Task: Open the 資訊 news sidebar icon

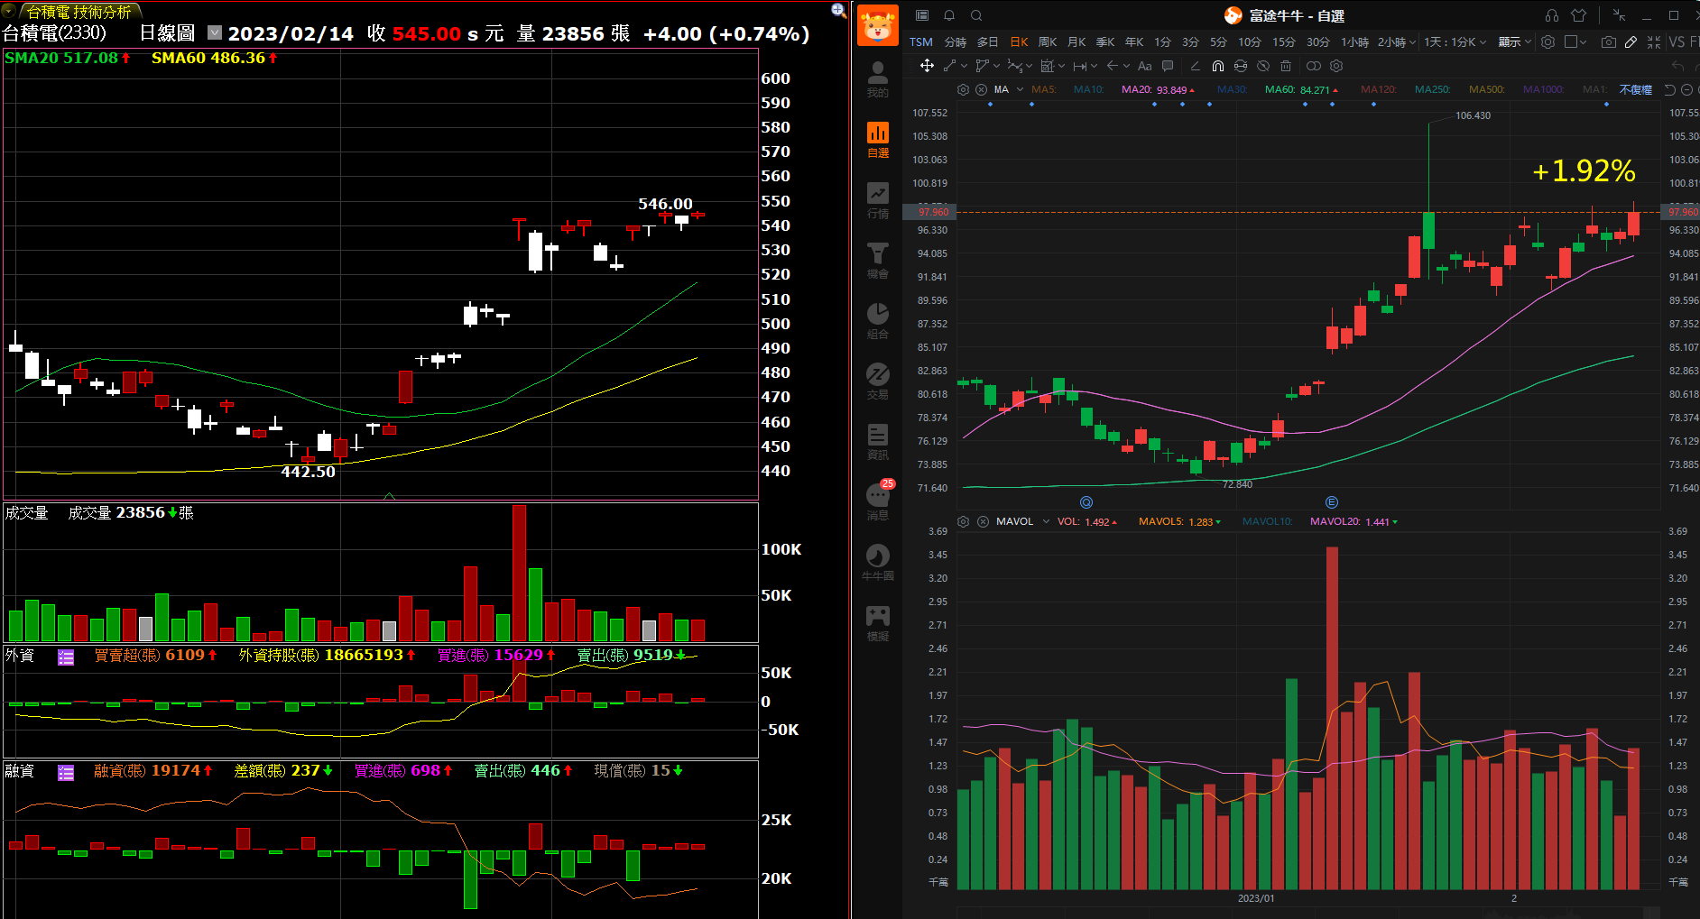Action: pos(877,441)
